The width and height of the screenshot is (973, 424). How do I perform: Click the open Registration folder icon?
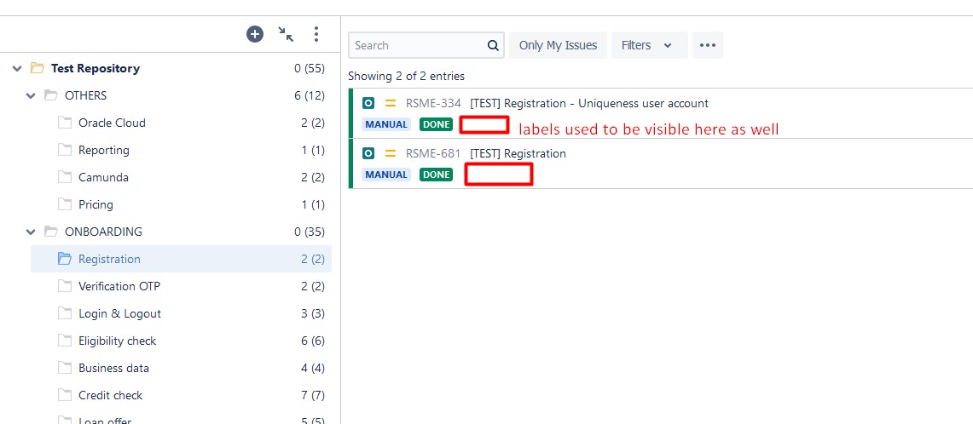point(65,259)
